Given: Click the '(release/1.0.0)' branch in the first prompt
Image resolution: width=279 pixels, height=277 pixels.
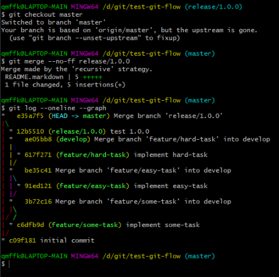Looking at the screenshot, I should click(x=213, y=7).
